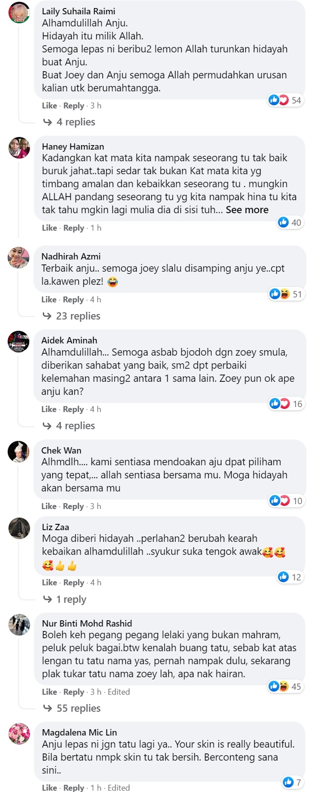Open reaction icons on Aidek Aminah's comment
Screen dimensions: 329x792
pos(286,403)
